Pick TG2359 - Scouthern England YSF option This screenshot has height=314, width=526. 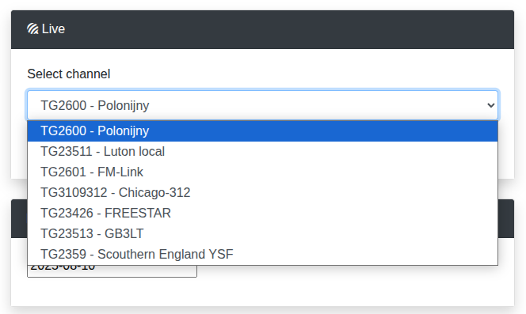(x=263, y=255)
